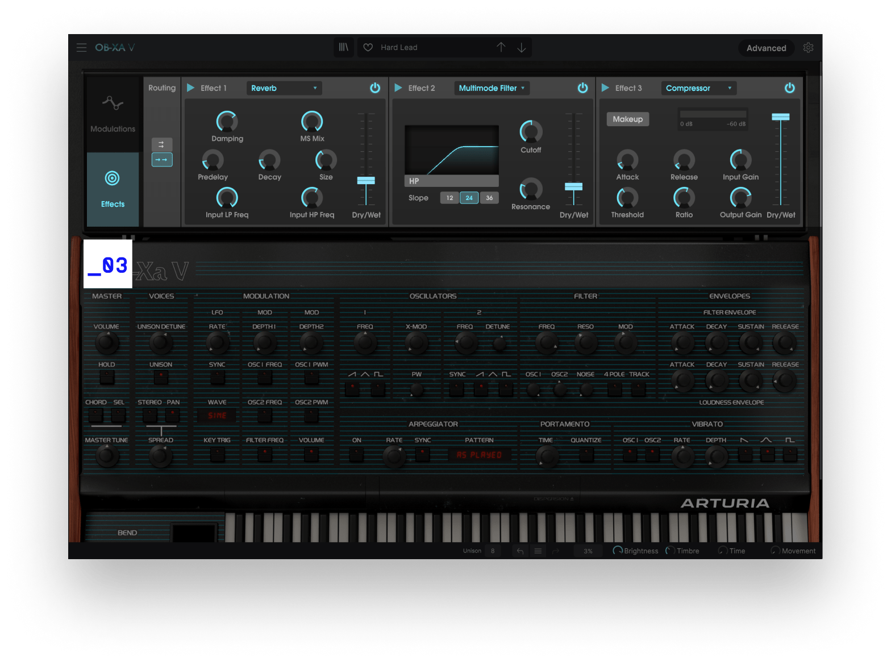Open the hamburger main menu
The height and width of the screenshot is (662, 891).
(x=81, y=48)
